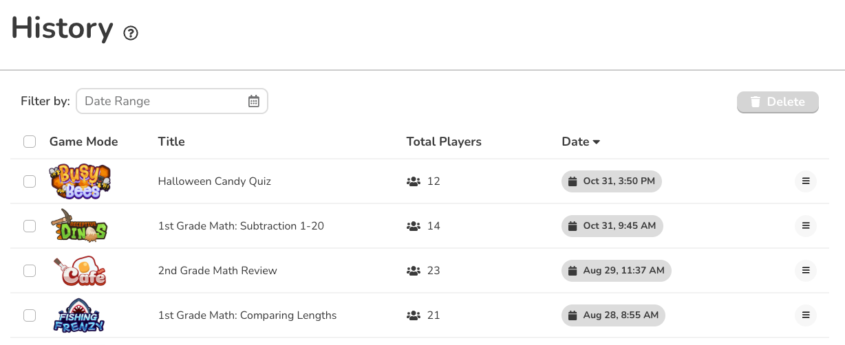Open the menu for Subtraction 1-20 row
This screenshot has height=345, width=845.
click(806, 226)
